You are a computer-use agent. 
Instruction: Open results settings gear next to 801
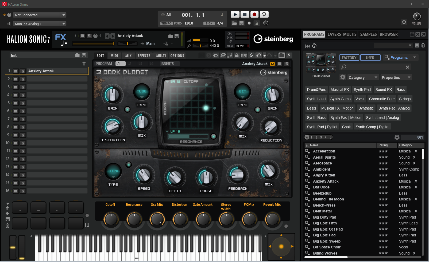pos(397,137)
